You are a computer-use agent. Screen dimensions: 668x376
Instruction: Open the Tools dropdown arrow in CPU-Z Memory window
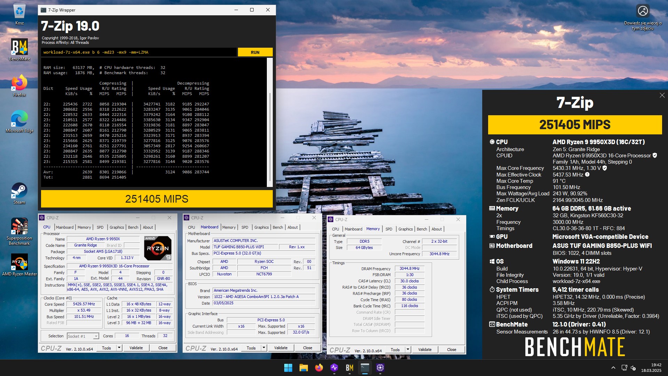point(408,349)
